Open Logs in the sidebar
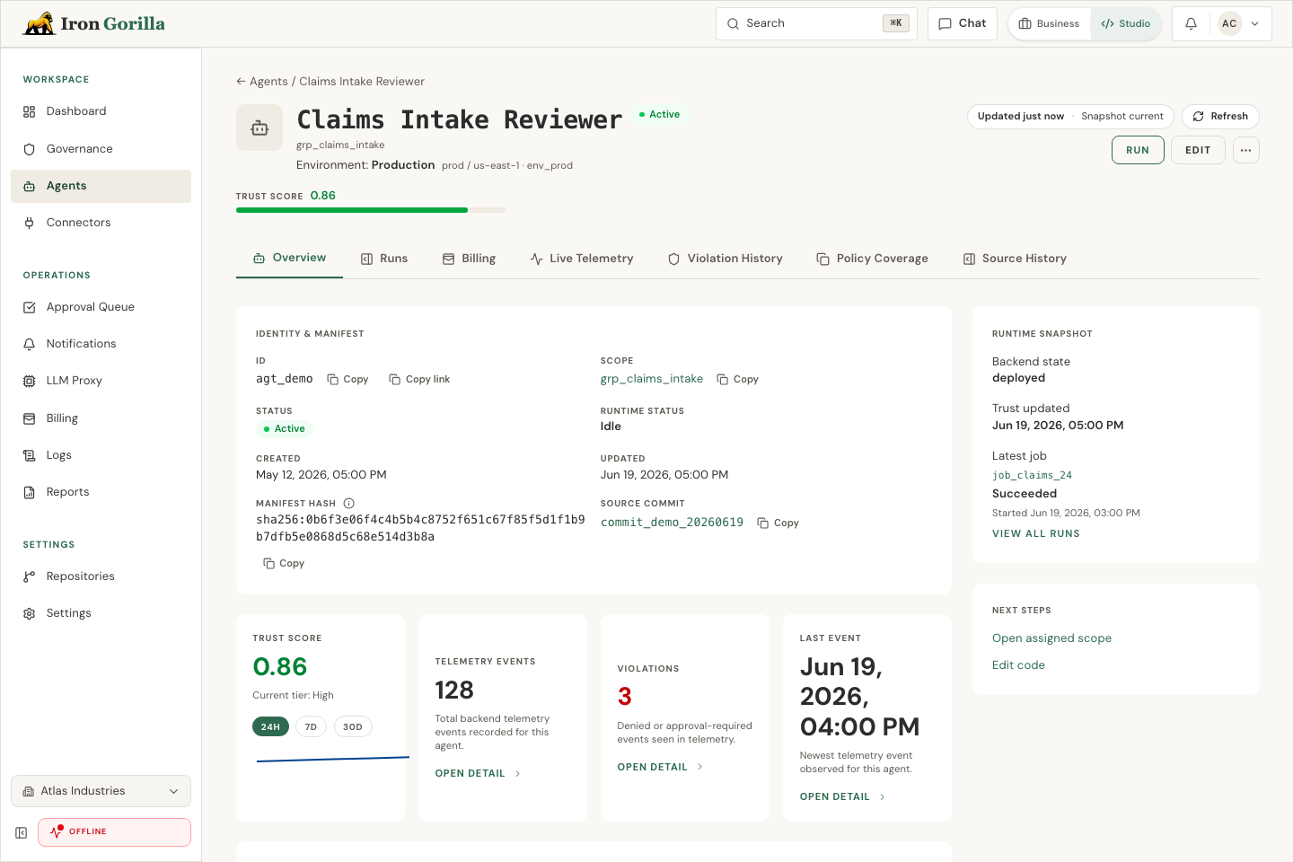Screen dimensions: 1293x862 (101, 455)
